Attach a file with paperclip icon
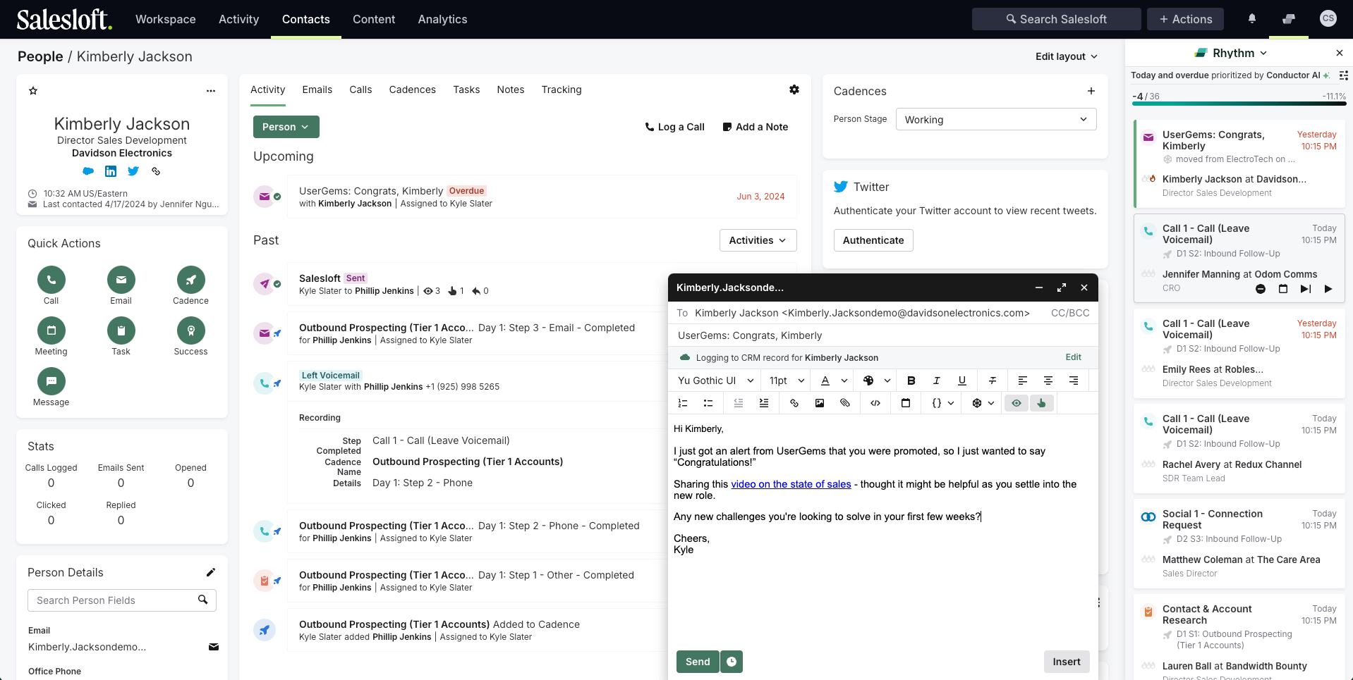The image size is (1353, 680). pos(845,403)
